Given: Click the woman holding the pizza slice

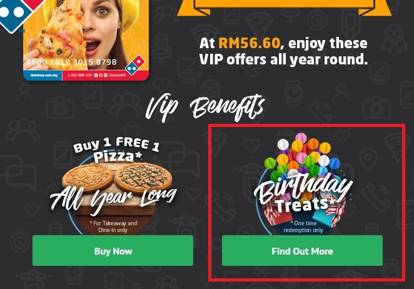Looking at the screenshot, I should click(87, 31).
